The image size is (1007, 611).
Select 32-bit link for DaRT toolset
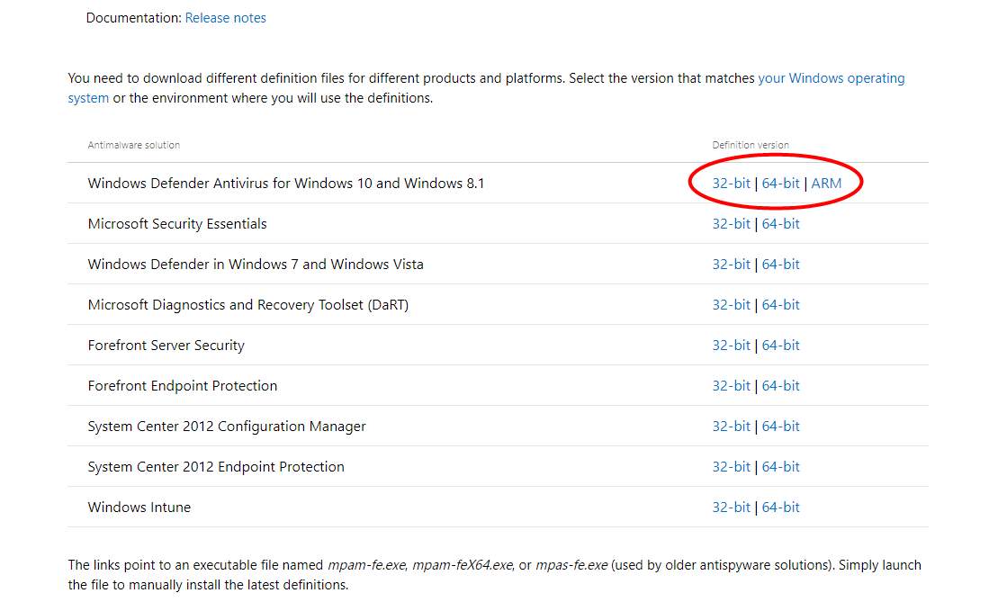[731, 305]
